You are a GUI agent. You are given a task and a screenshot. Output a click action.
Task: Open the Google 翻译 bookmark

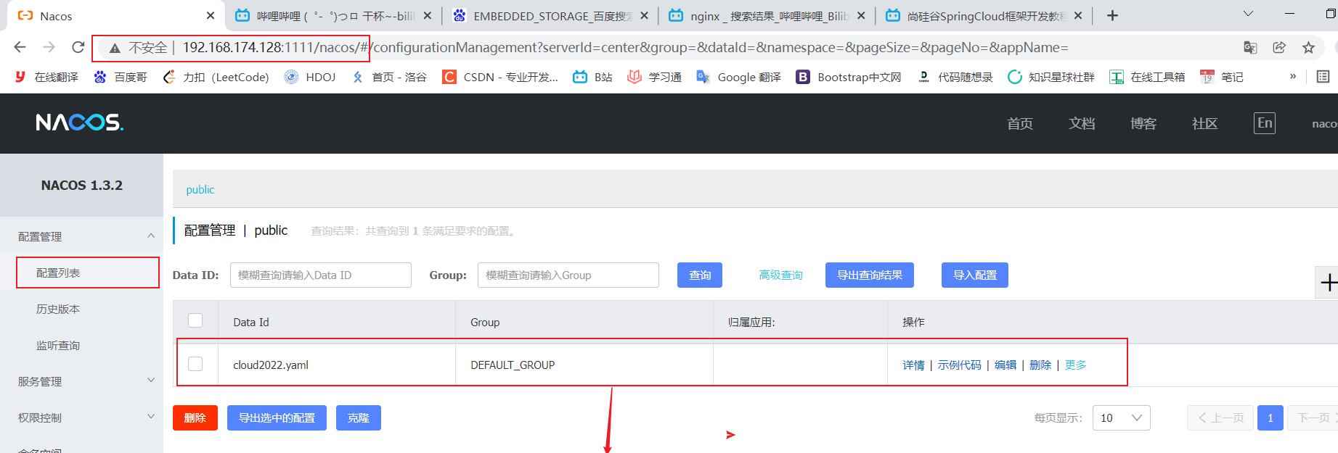click(738, 77)
